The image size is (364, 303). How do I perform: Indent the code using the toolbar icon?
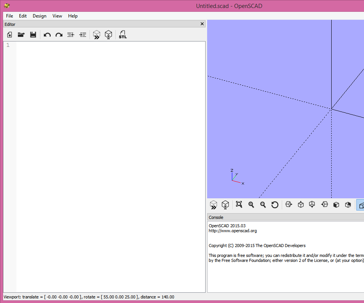click(83, 35)
